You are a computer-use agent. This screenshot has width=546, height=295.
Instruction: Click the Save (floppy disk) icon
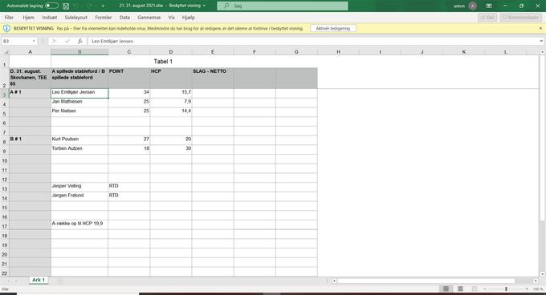point(66,6)
